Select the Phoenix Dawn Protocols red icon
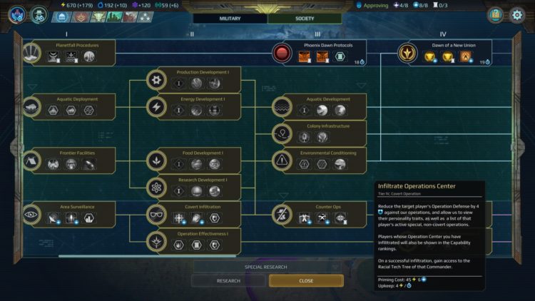Viewport: 535px width, 301px height. [282, 53]
